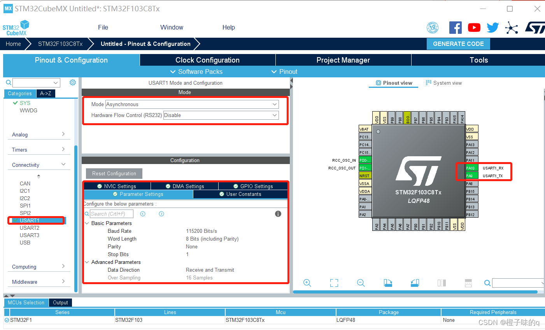Viewport: 545px width, 330px height.
Task: Click the 10-year anniversary badge icon
Action: pos(433,28)
